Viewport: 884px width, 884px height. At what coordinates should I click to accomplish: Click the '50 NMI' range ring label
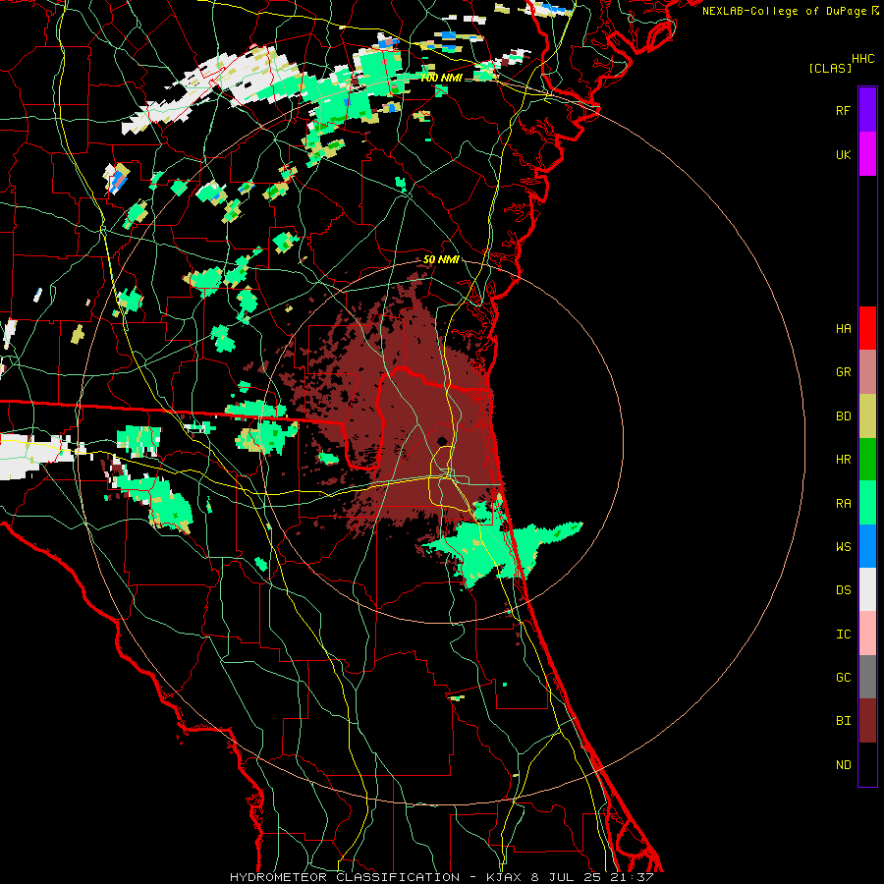[441, 259]
